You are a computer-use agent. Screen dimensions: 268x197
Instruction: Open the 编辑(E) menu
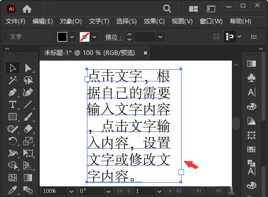[43, 21]
